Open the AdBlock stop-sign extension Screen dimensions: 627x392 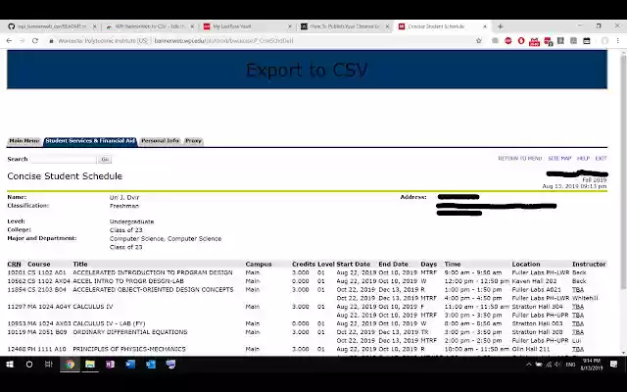click(507, 41)
